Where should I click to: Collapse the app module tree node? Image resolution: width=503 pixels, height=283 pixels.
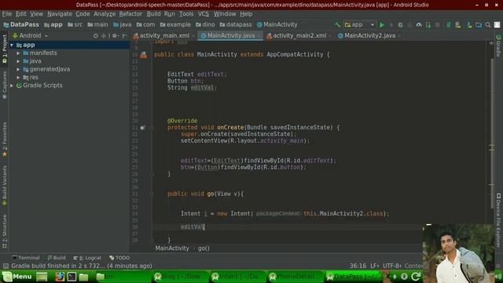tap(12, 46)
